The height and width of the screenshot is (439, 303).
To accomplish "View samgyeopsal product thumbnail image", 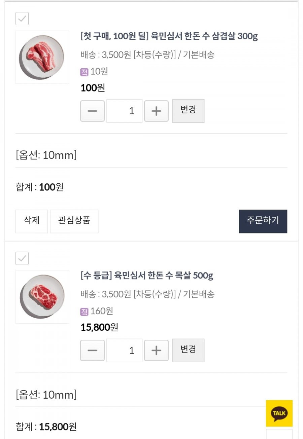I will click(42, 57).
